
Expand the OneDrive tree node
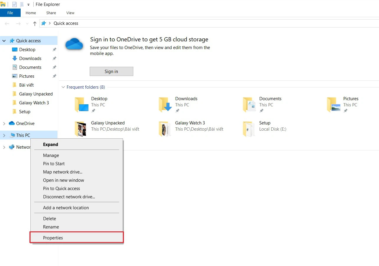pyautogui.click(x=4, y=124)
